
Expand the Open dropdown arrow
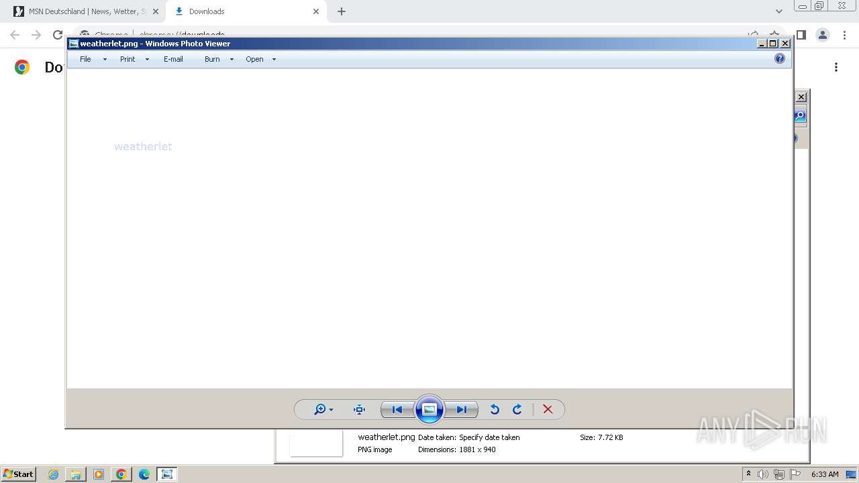pos(274,59)
